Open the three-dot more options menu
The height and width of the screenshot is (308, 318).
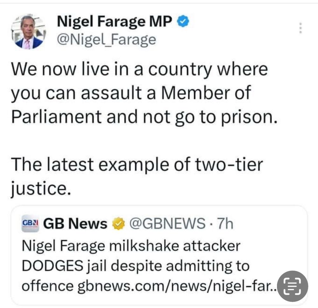(x=299, y=28)
